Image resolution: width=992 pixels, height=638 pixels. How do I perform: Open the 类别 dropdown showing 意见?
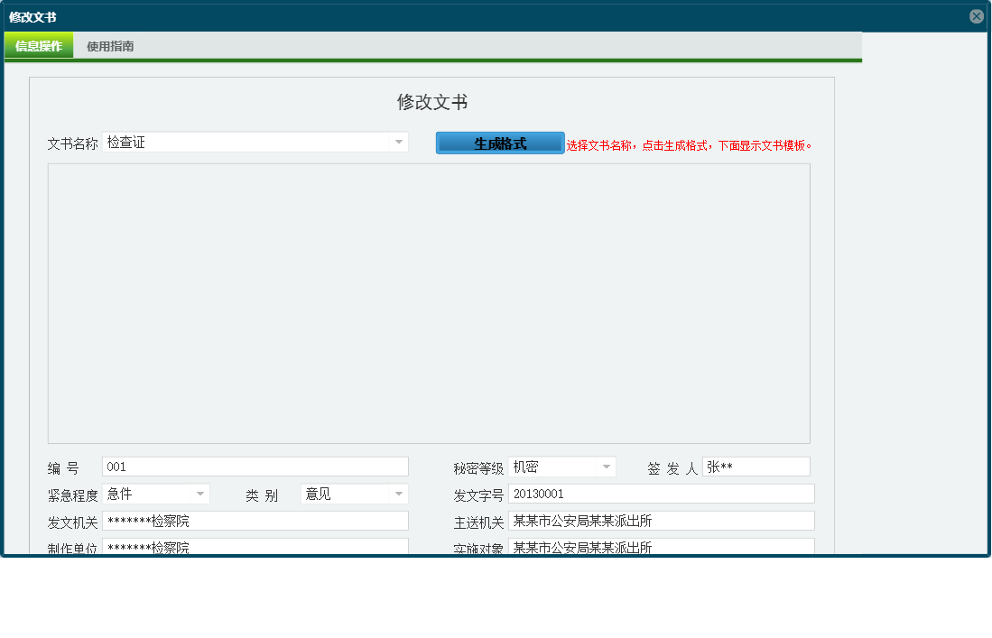tap(399, 494)
